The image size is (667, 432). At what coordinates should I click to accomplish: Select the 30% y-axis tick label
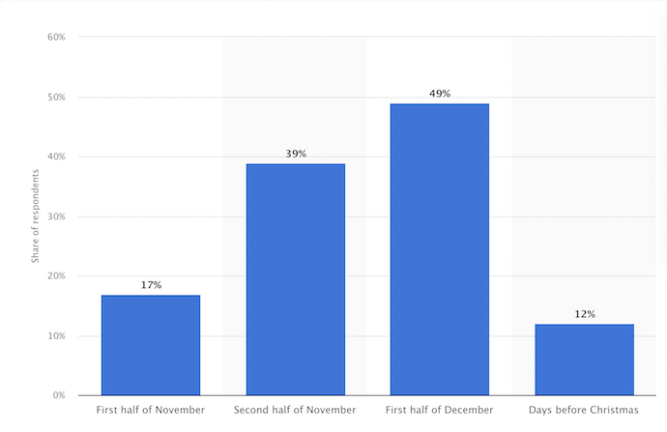(56, 216)
